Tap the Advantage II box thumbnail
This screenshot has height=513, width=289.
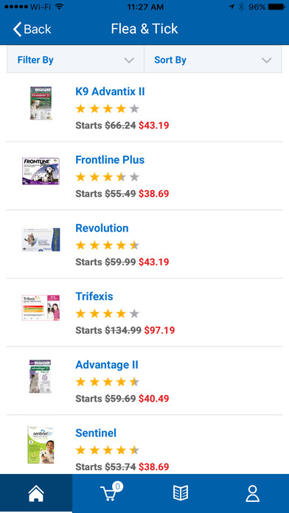pyautogui.click(x=40, y=376)
